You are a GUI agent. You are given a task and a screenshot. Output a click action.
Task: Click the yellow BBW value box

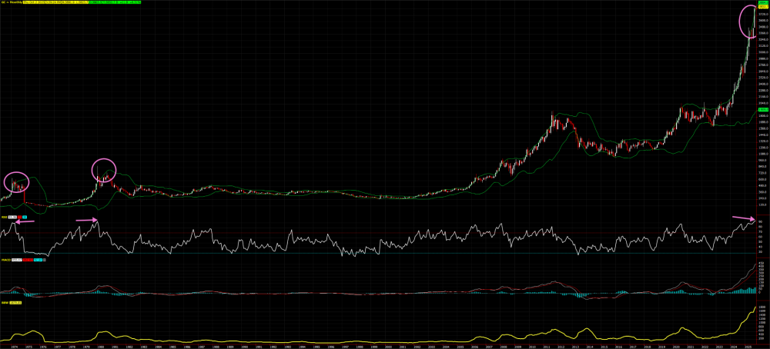click(x=15, y=303)
